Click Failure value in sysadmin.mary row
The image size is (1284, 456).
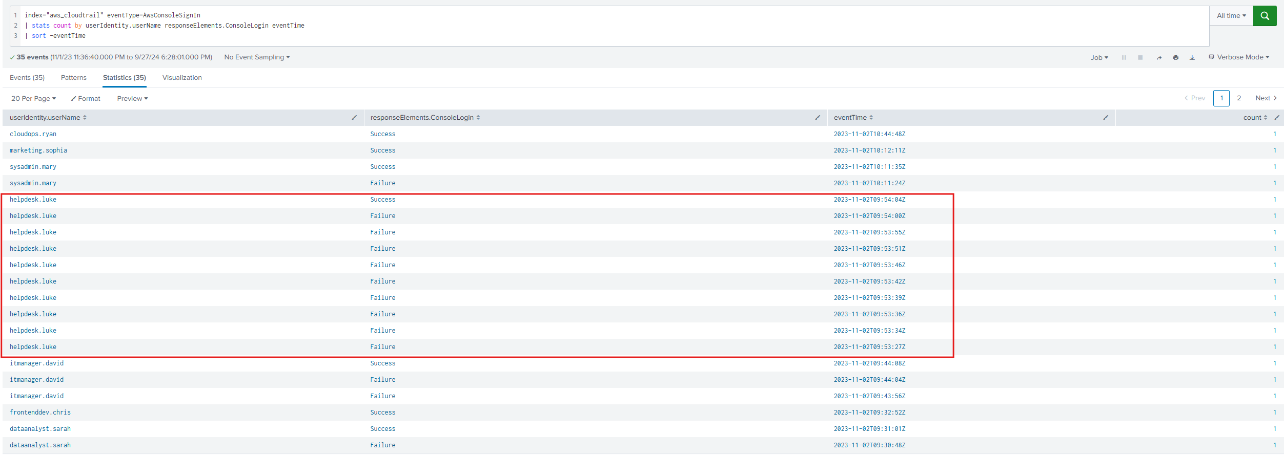[383, 183]
